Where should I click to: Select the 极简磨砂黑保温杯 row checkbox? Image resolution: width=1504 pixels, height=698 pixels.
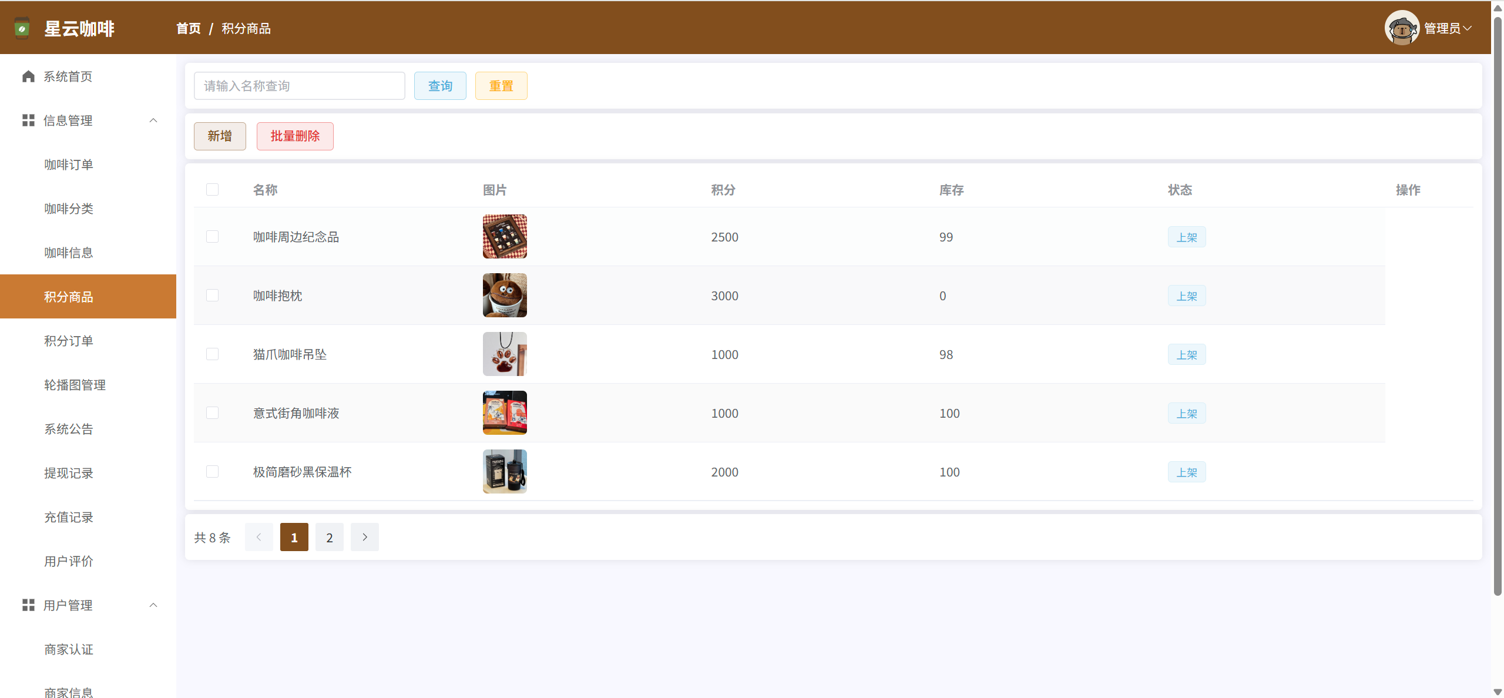coord(212,472)
